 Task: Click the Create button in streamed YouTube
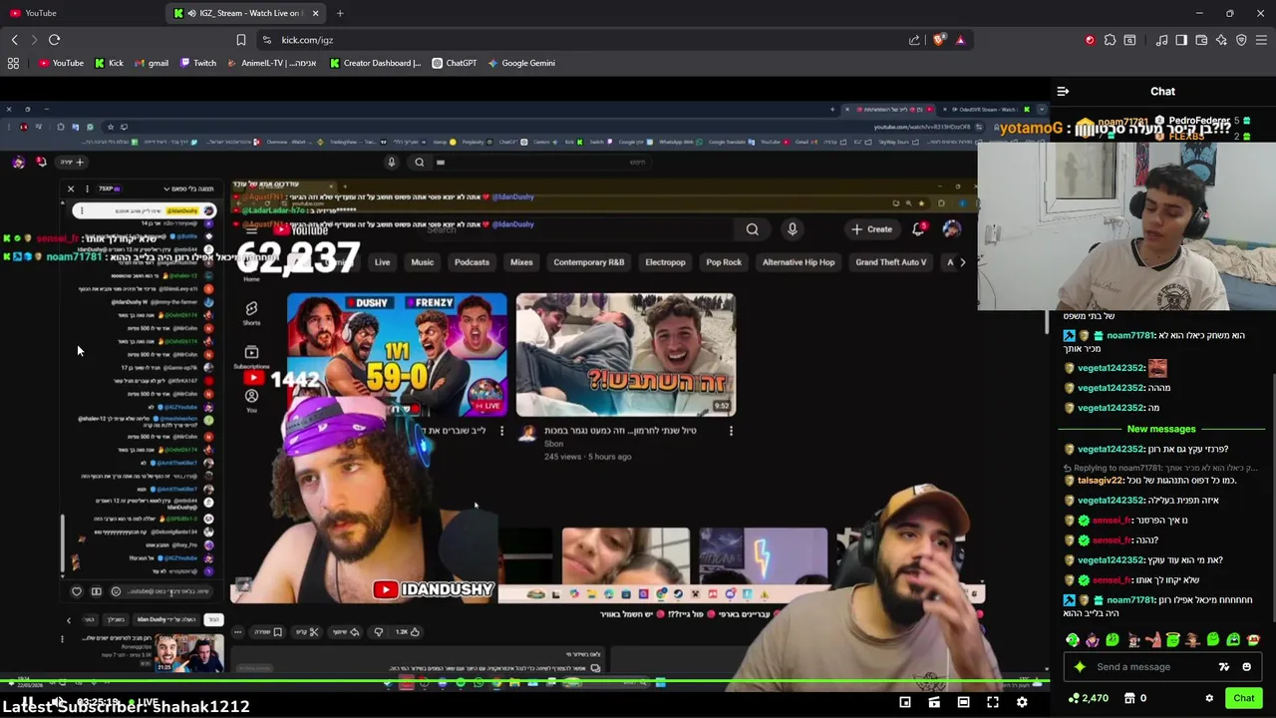pyautogui.click(x=872, y=229)
